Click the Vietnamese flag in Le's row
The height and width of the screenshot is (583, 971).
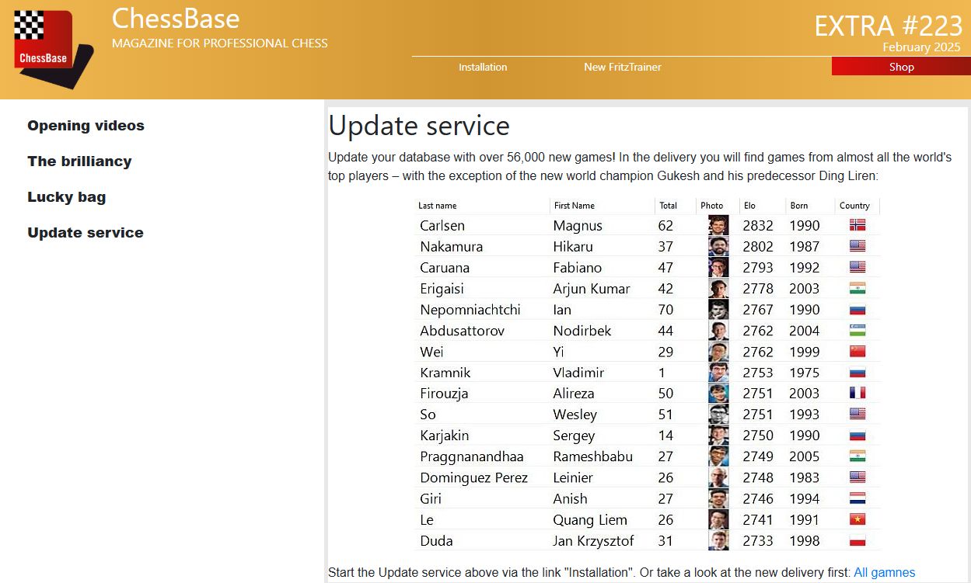pos(857,519)
